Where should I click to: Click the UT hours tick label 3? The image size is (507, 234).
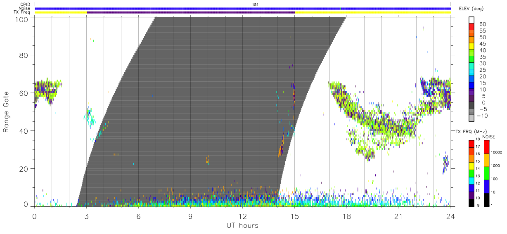[87, 216]
